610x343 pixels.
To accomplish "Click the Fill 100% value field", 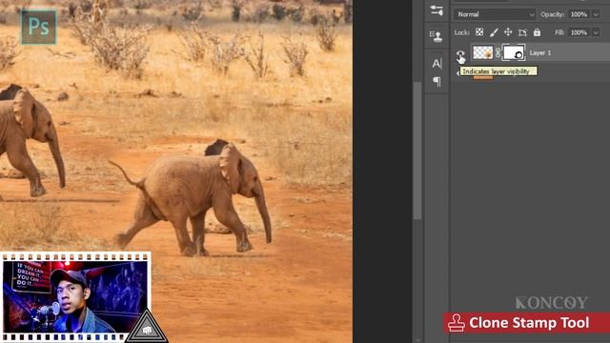I will point(579,32).
